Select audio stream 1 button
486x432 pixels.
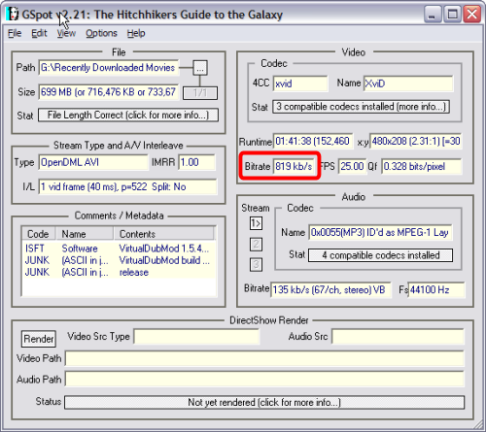(x=256, y=223)
